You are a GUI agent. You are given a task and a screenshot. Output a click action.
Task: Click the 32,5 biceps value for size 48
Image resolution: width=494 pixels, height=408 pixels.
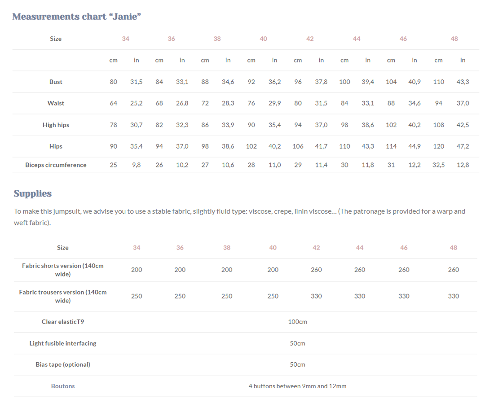[x=438, y=165]
